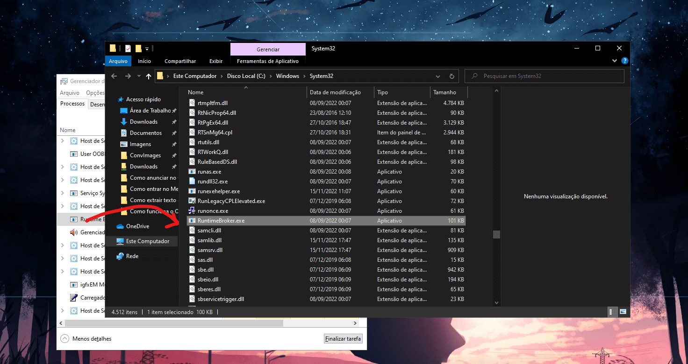Open the address bar history dropdown
The image size is (688, 364).
[x=438, y=76]
